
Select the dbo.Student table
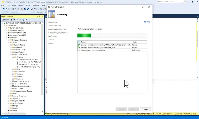click(19, 89)
